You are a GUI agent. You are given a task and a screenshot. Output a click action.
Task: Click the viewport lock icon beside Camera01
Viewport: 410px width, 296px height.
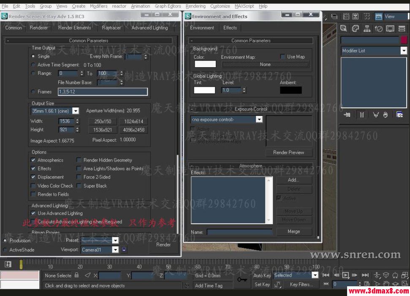coord(124,249)
